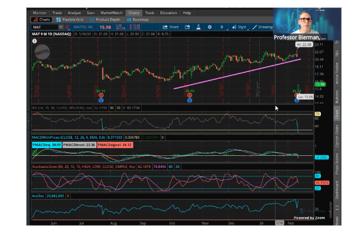Open the D timeframe dropdown
364x228 pixels.
(x=222, y=27)
